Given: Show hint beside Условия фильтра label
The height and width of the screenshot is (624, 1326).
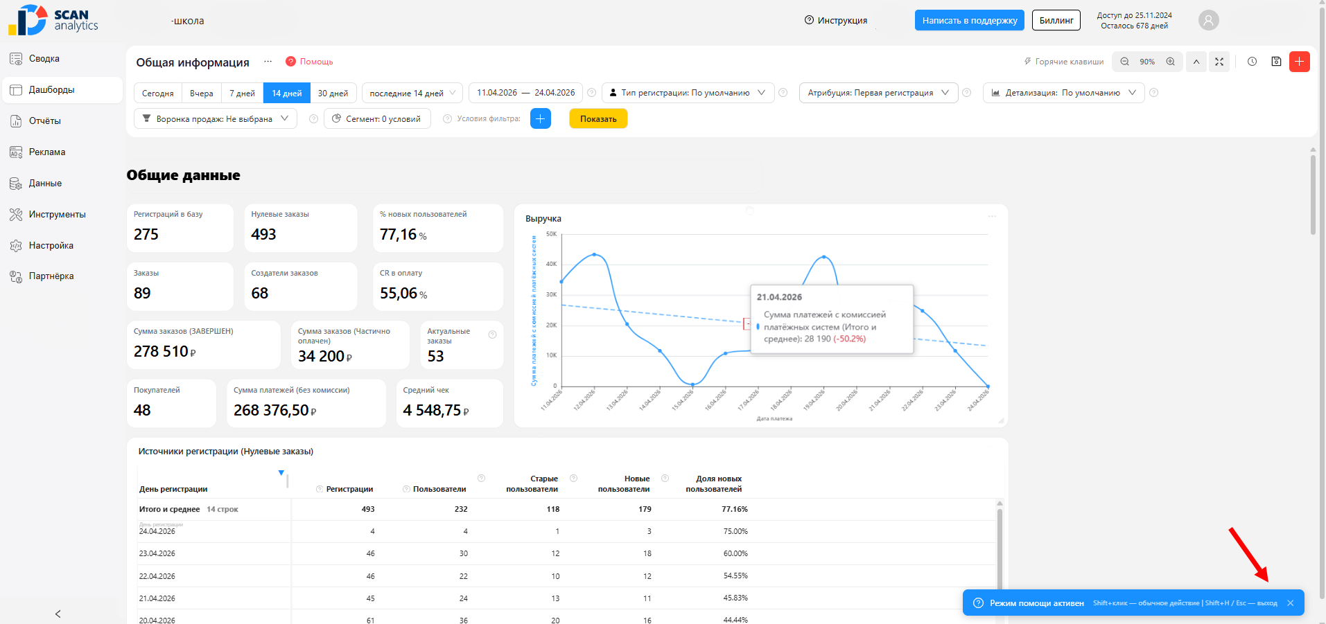Looking at the screenshot, I should (447, 119).
